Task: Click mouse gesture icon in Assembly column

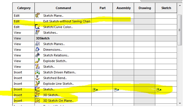Action: 116,90
